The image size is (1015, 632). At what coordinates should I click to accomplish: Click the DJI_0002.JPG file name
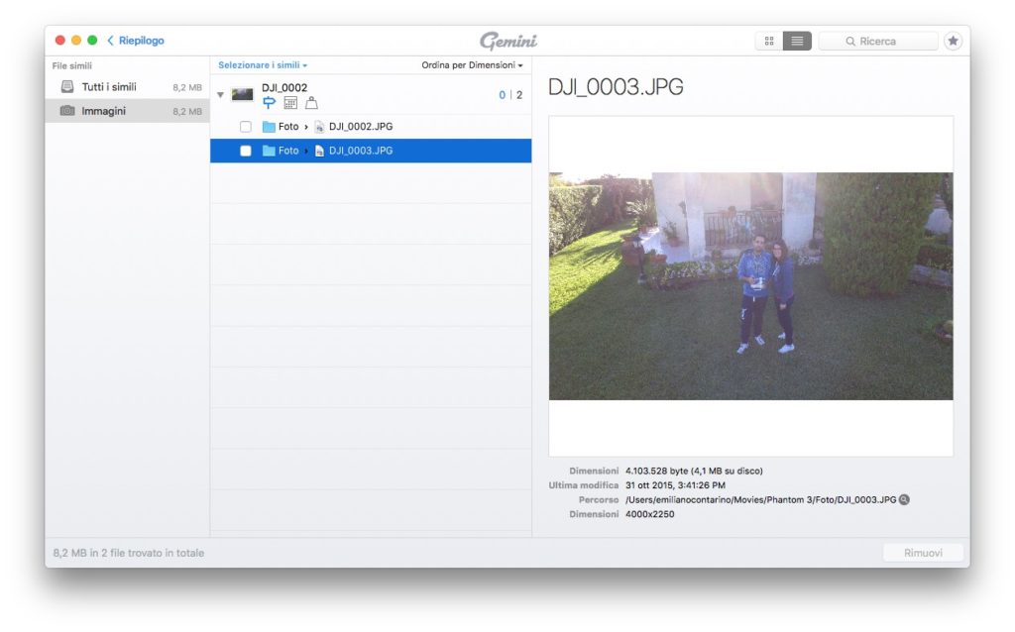[361, 127]
